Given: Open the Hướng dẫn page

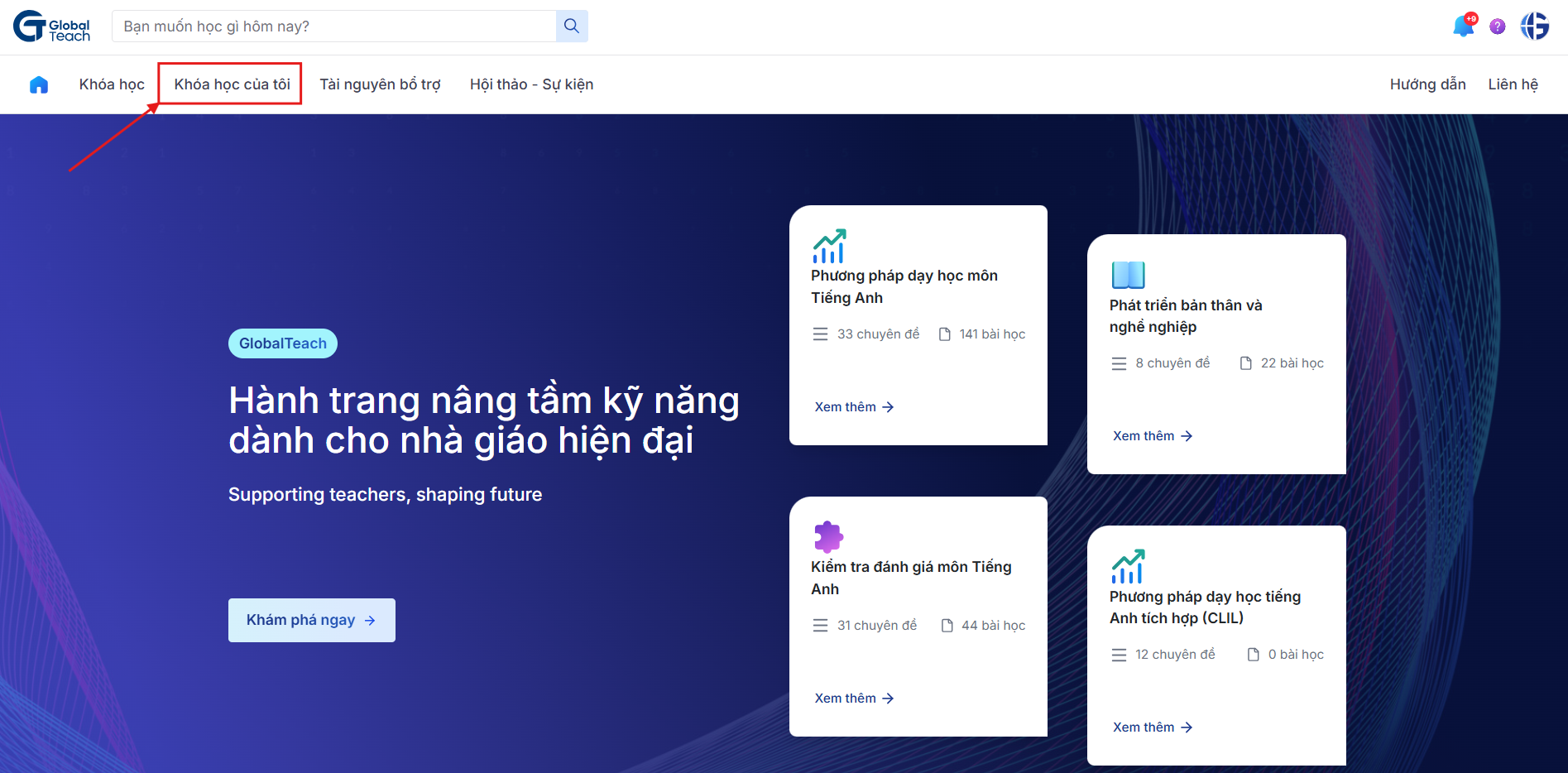Looking at the screenshot, I should [1427, 84].
